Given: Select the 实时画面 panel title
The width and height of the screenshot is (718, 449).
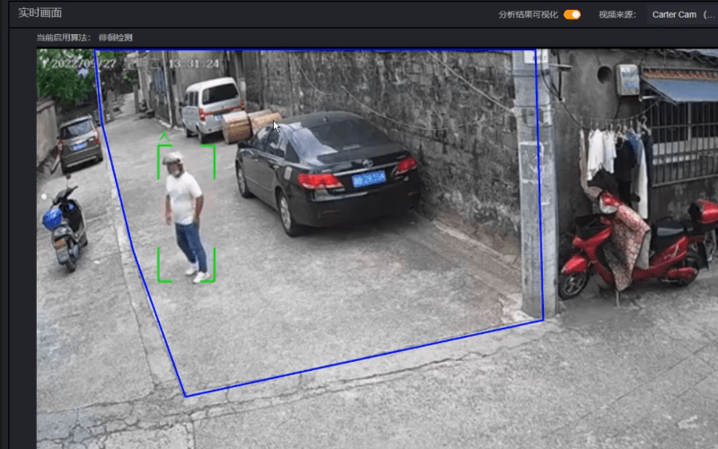Looking at the screenshot, I should pyautogui.click(x=40, y=13).
